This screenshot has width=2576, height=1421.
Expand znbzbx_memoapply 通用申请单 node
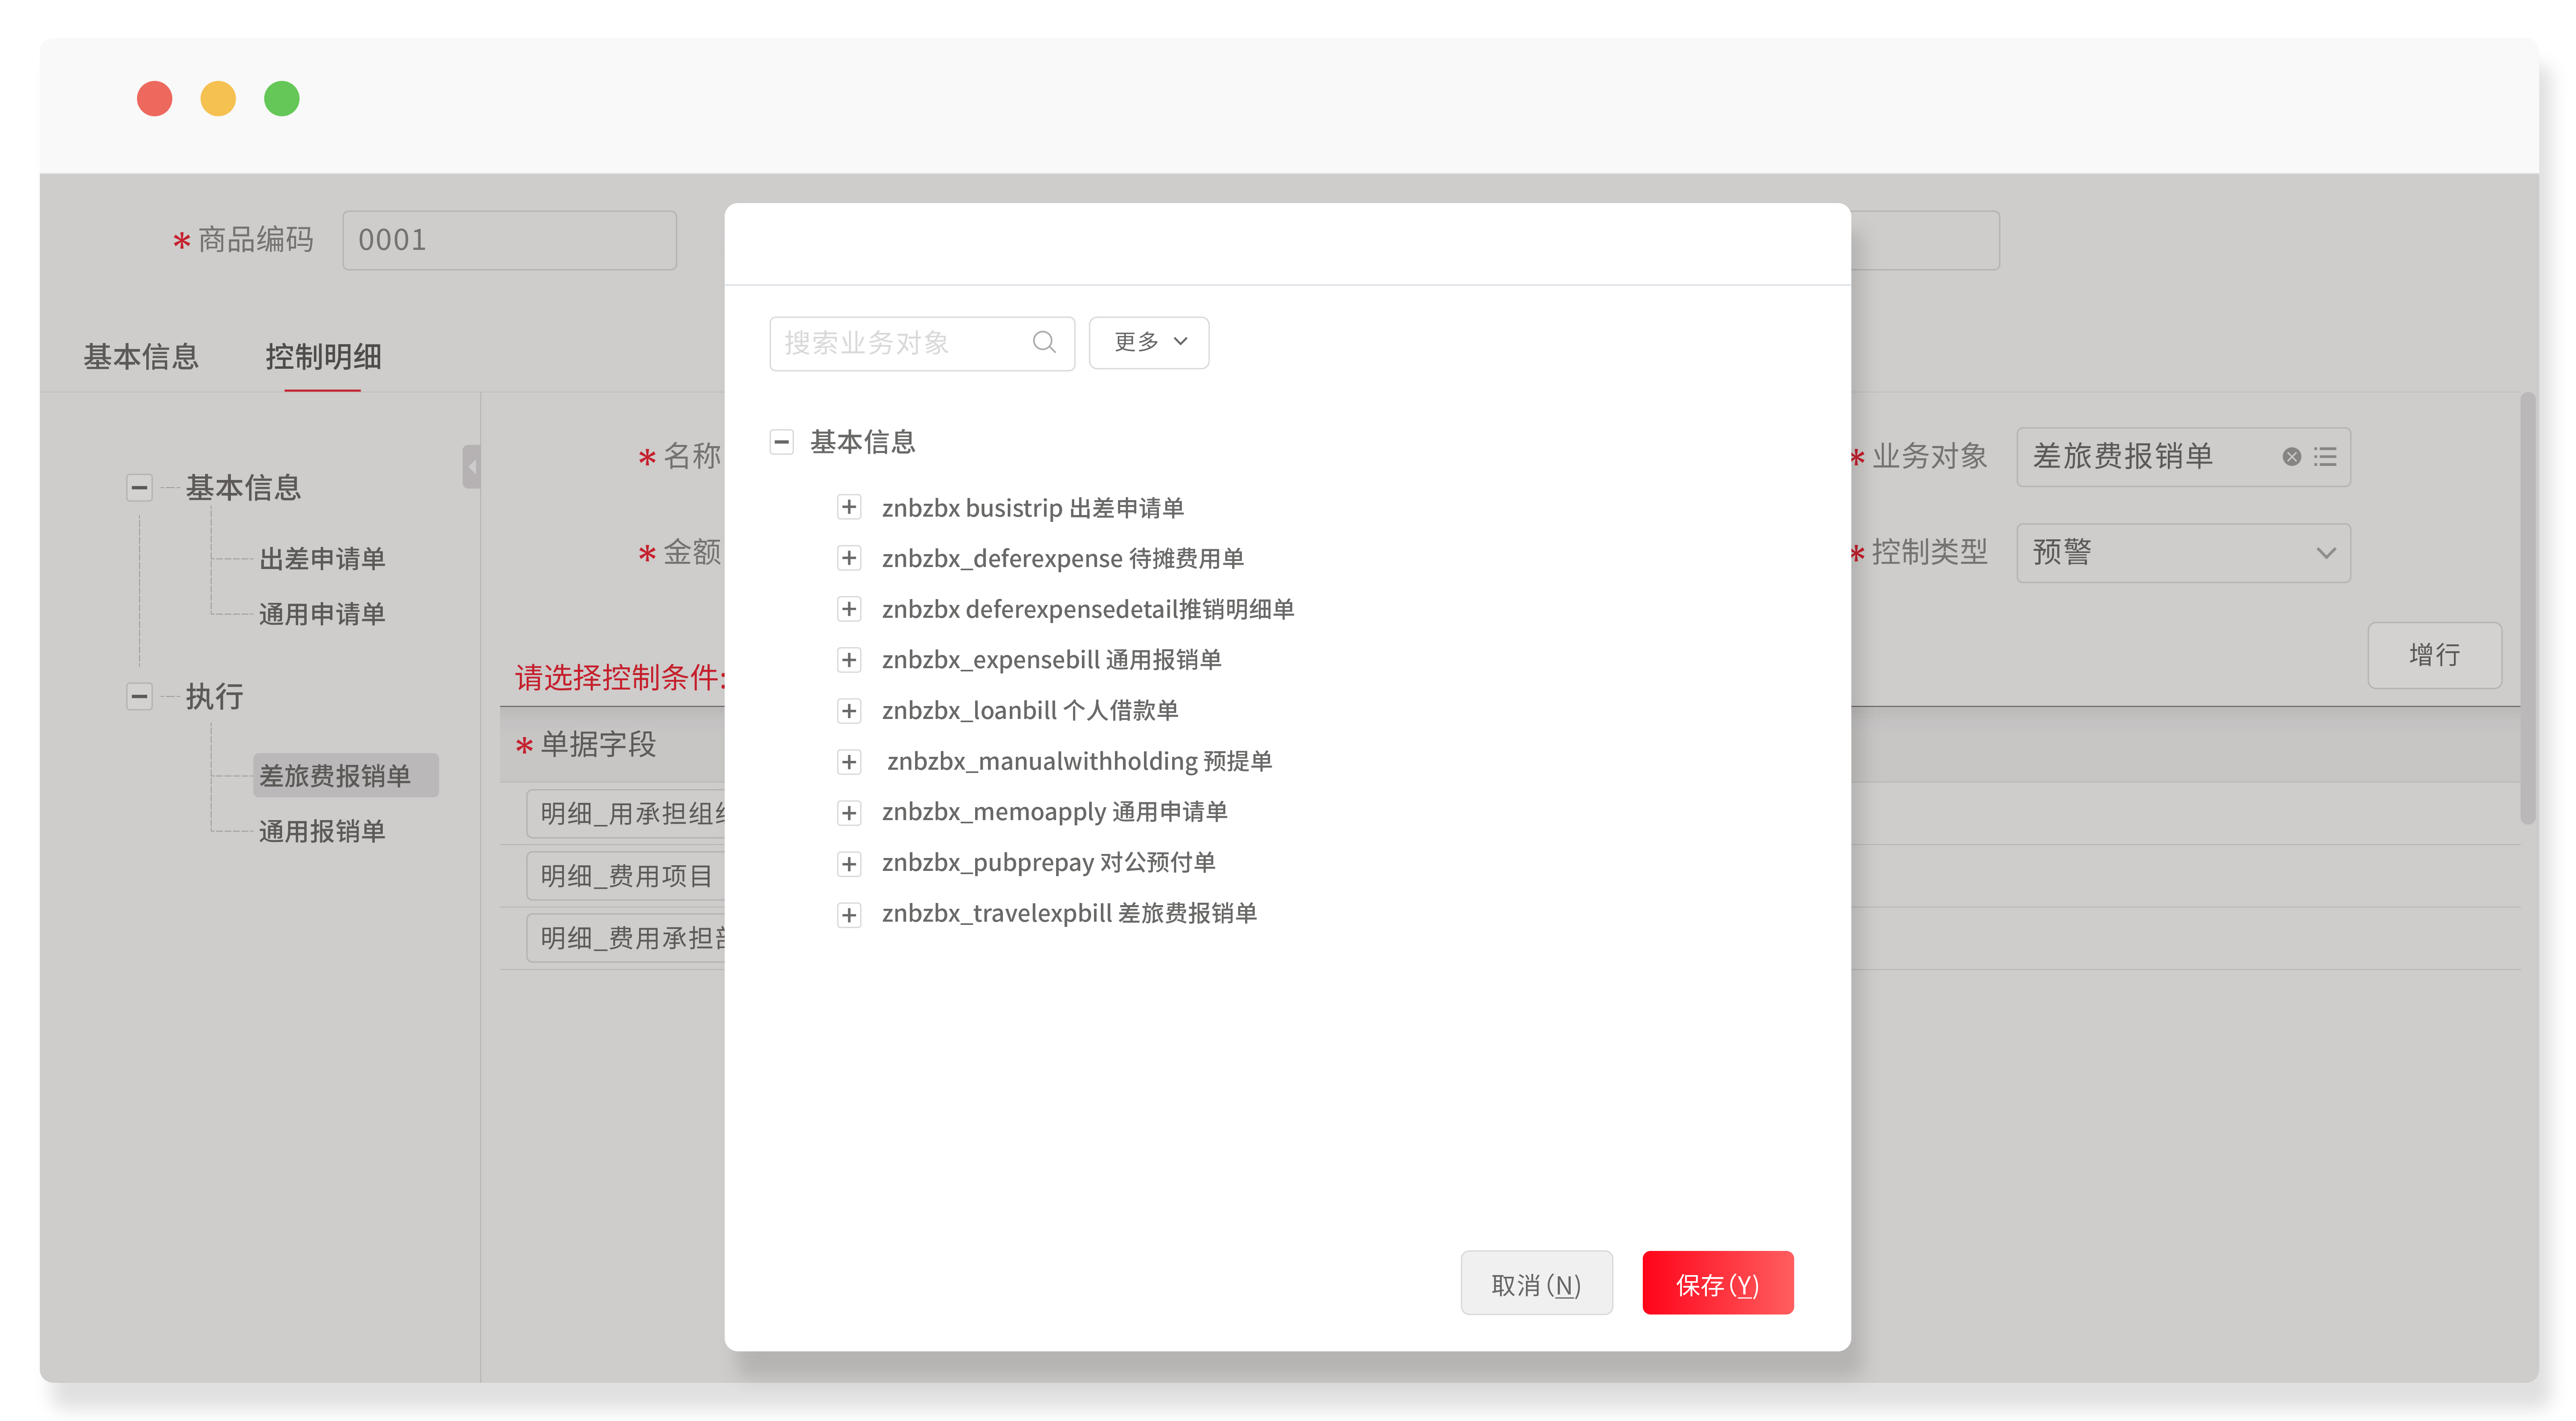click(849, 813)
